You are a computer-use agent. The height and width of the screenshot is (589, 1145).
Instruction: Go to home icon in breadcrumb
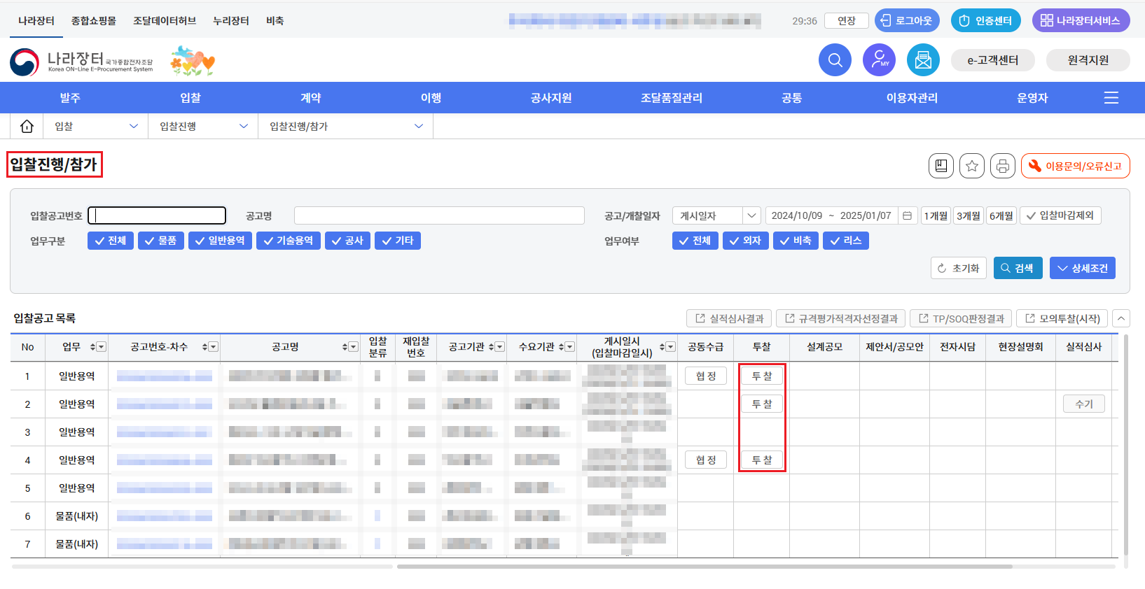tap(27, 126)
